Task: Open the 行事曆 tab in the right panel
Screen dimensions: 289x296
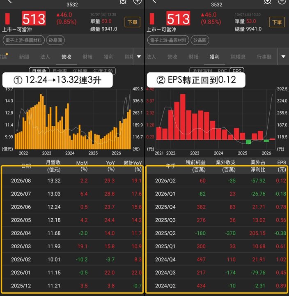Action: (264, 57)
